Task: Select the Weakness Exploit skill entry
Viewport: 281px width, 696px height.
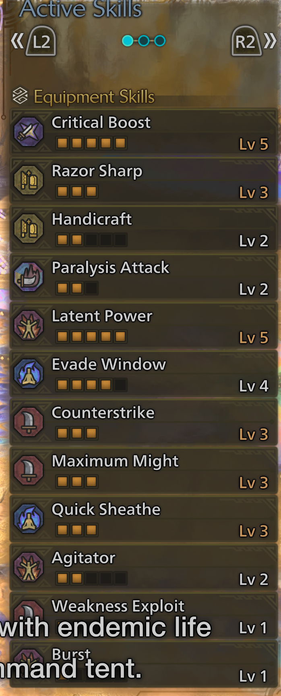Action: [144, 615]
